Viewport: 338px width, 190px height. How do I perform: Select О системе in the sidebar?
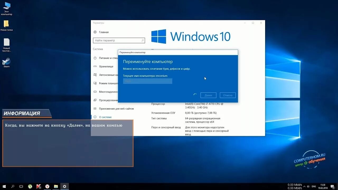pyautogui.click(x=102, y=117)
